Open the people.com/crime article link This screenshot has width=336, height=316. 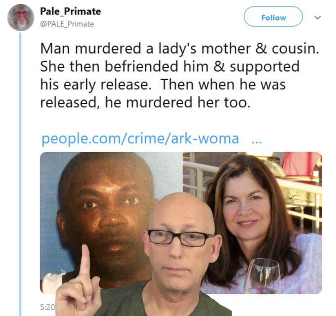[x=140, y=139]
